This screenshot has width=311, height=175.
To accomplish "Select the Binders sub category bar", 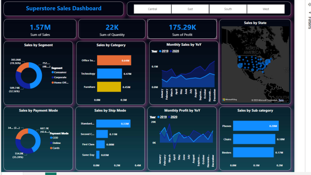I will click(x=253, y=152).
